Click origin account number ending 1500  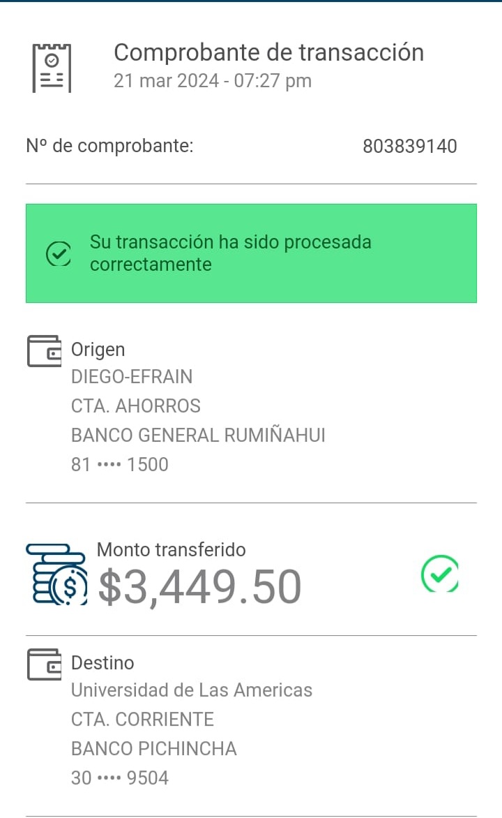[120, 465]
